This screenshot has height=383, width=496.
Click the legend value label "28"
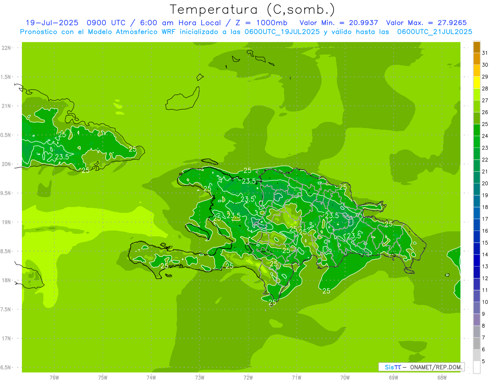[x=485, y=88]
